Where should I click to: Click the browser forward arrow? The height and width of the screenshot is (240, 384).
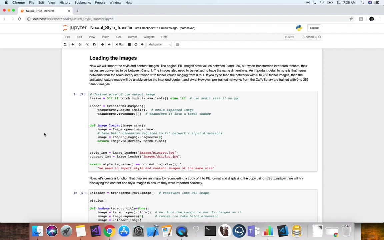[12, 19]
